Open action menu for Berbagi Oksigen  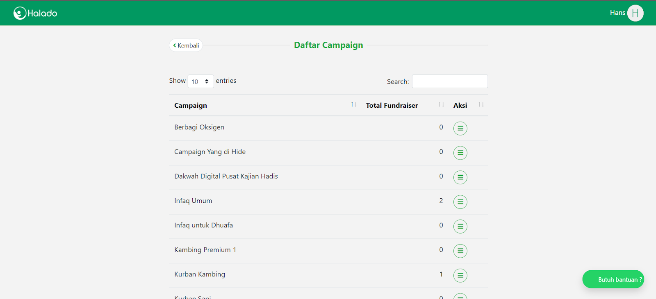point(460,128)
